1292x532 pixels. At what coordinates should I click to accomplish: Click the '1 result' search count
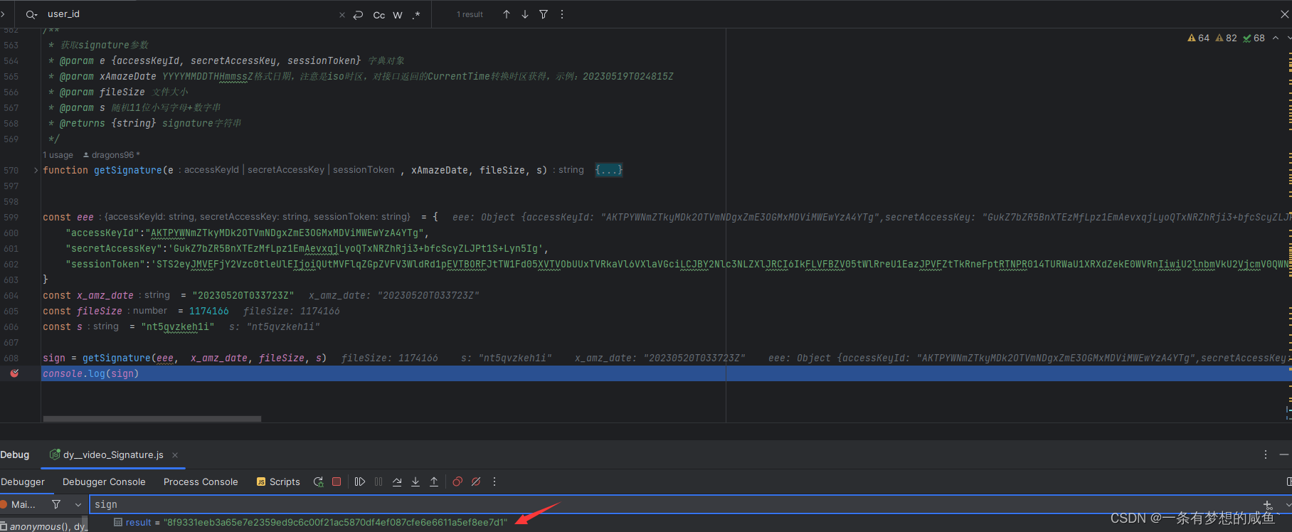click(x=470, y=14)
